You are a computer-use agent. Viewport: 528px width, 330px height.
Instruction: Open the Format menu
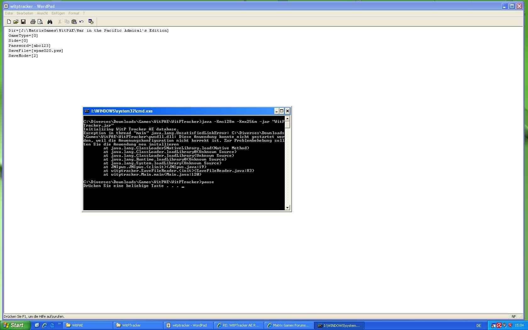(74, 13)
